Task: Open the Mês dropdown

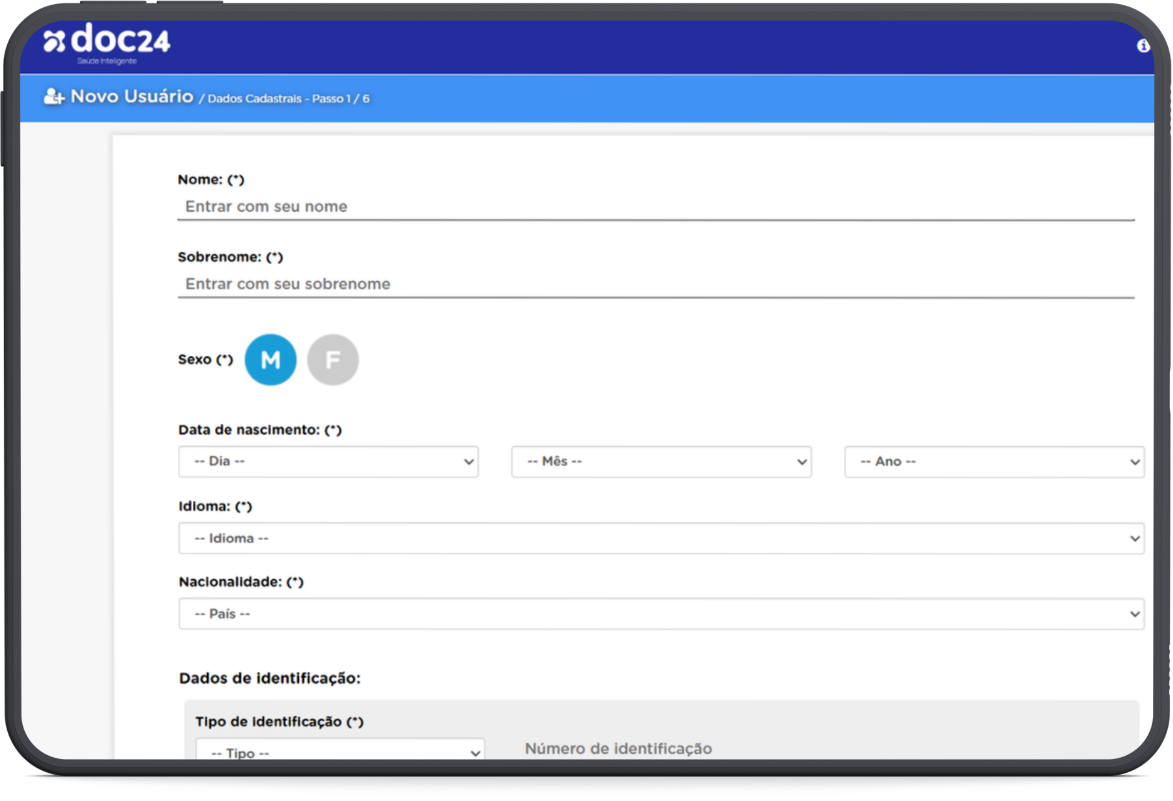Action: pos(661,461)
